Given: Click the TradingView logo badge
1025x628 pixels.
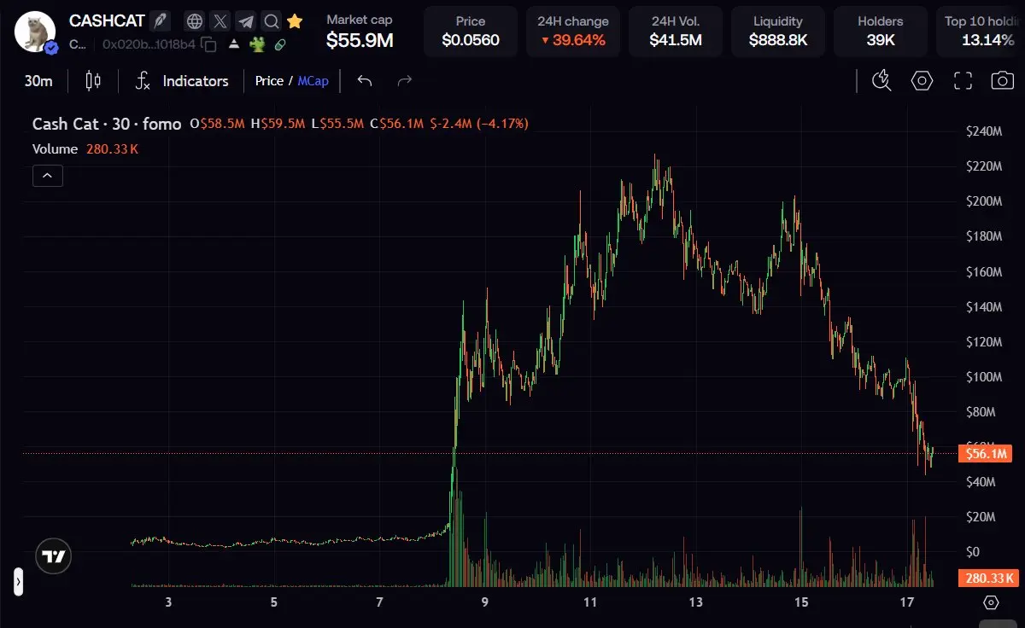Looking at the screenshot, I should click(x=53, y=557).
